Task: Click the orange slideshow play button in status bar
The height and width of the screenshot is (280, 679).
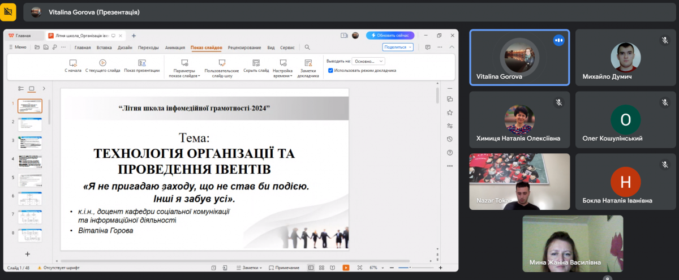Action: tap(345, 268)
